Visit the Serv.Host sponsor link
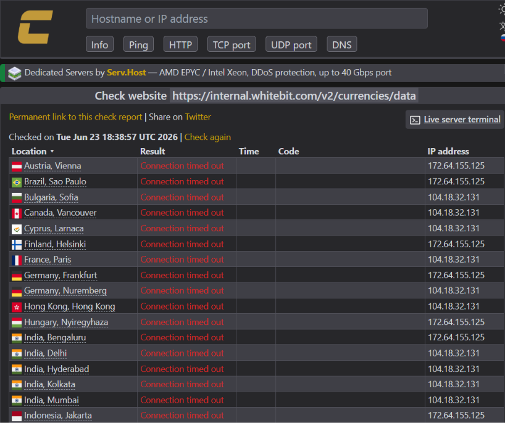505x423 pixels. 126,73
